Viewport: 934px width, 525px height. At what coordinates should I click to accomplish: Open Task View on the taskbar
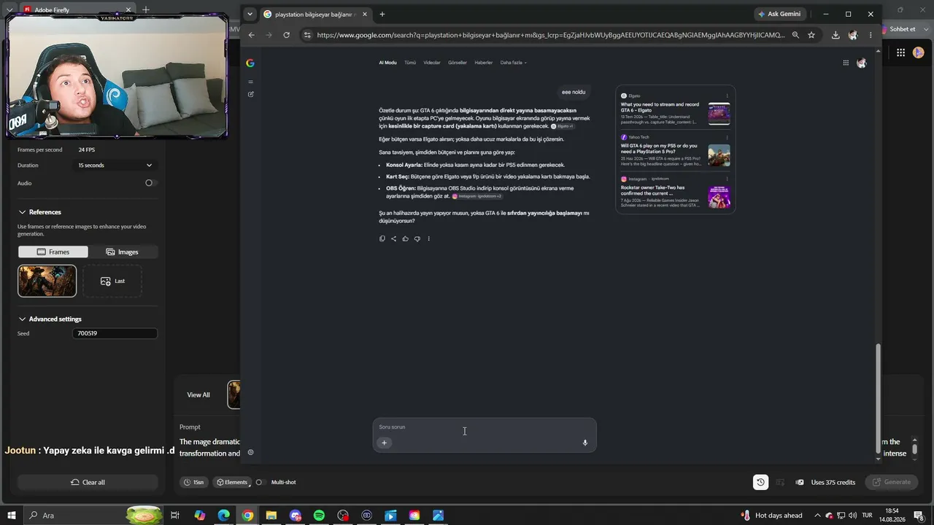pyautogui.click(x=175, y=516)
